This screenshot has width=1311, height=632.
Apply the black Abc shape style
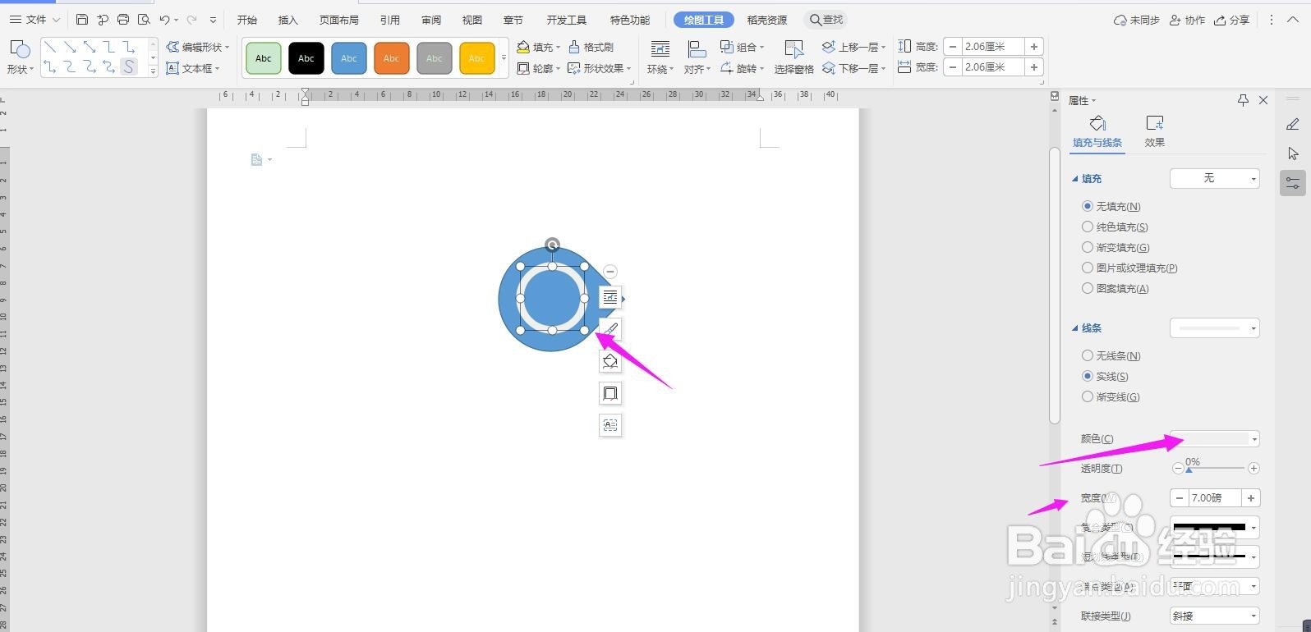(x=306, y=58)
